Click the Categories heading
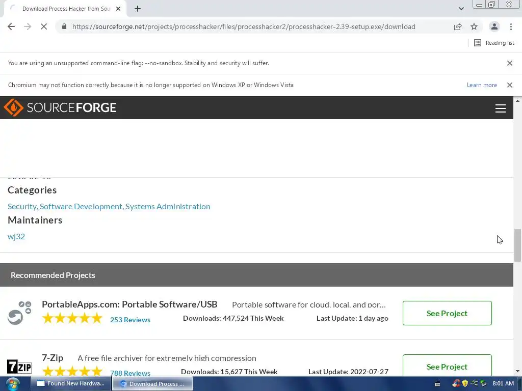 32,190
